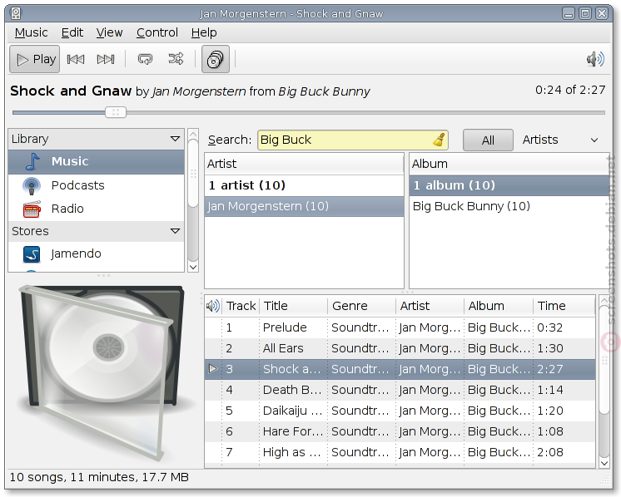Click the Album column header in browser
621x497 pixels.
click(509, 164)
